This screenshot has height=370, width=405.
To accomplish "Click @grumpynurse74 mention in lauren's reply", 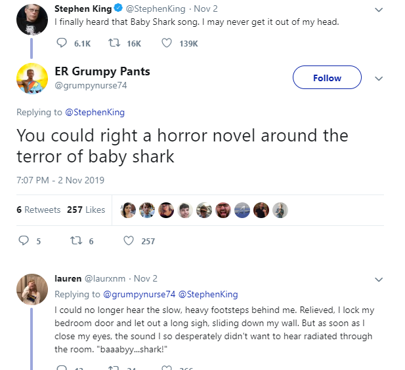I will pos(139,294).
